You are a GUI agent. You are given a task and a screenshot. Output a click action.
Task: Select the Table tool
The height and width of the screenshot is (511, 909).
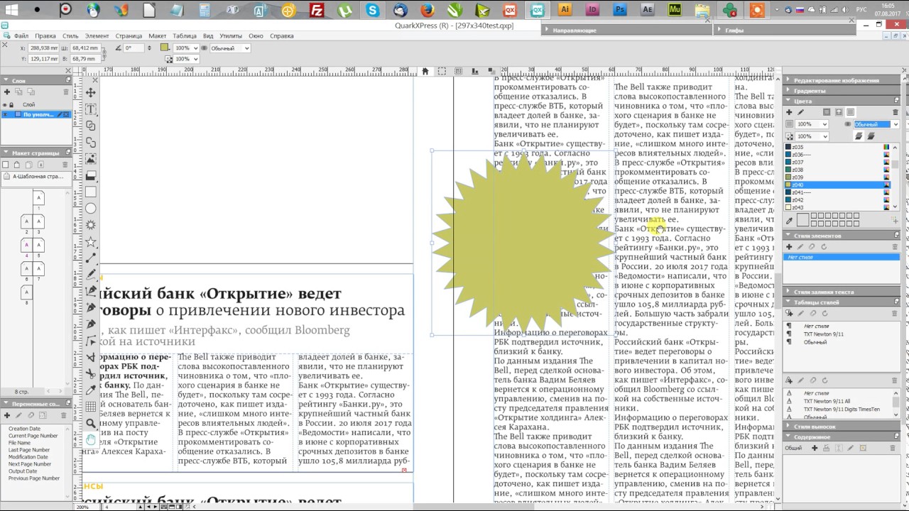(91, 407)
